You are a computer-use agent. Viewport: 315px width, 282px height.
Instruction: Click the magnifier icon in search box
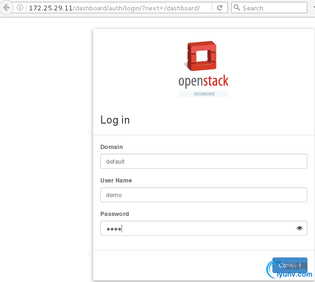[237, 8]
